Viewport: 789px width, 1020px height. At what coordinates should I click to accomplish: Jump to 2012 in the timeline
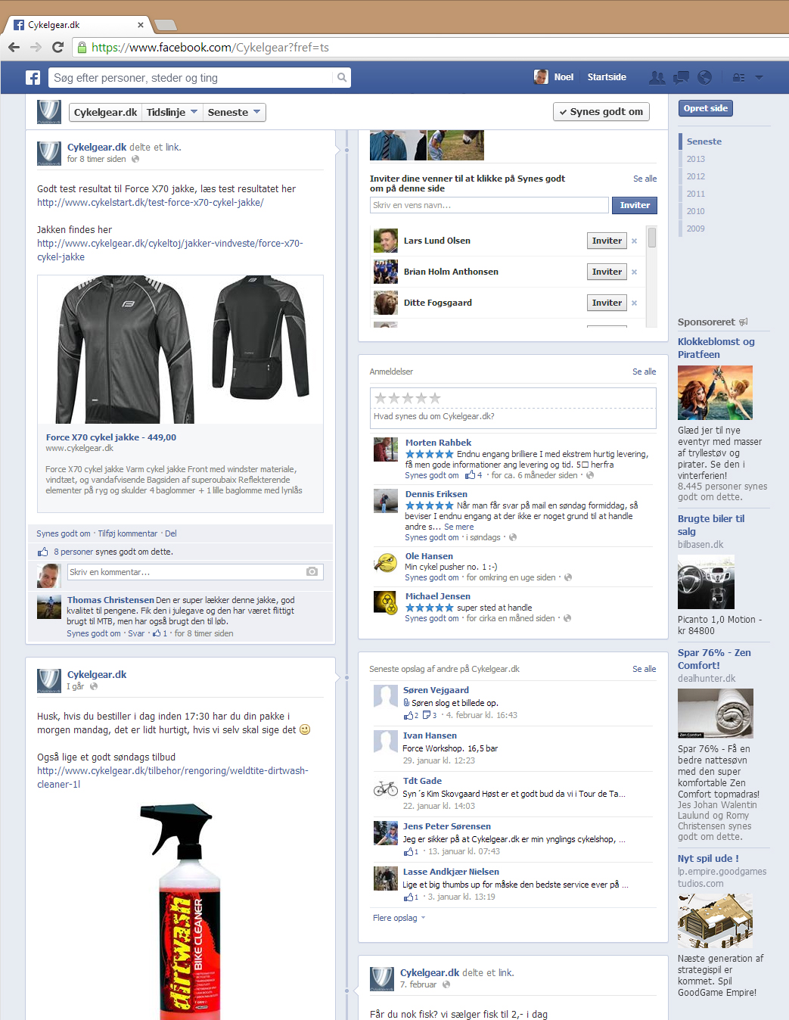696,176
